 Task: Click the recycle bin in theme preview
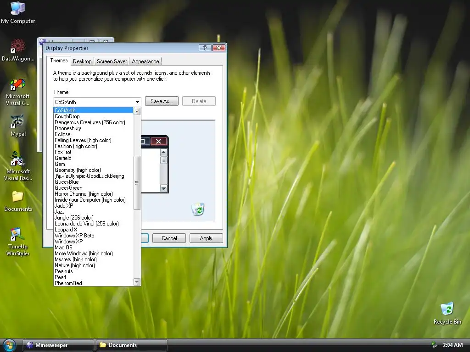click(x=198, y=209)
